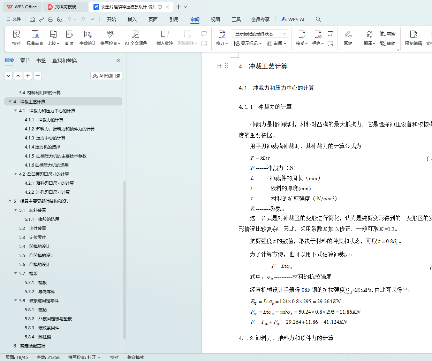Collapse the 4.1 冲裁力和压力中心的计算 node
Screen dimensions: 432x361
pyautogui.click(x=15, y=111)
